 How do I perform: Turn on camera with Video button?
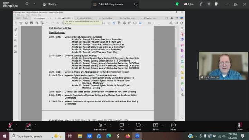(x=28, y=126)
